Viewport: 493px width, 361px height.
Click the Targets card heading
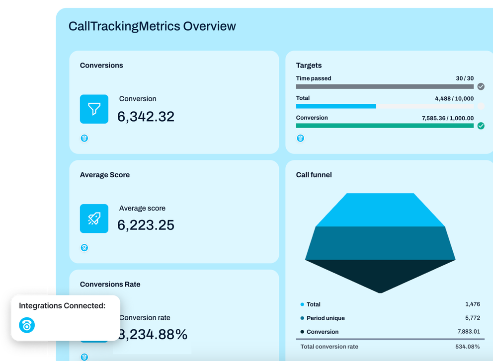pyautogui.click(x=309, y=66)
